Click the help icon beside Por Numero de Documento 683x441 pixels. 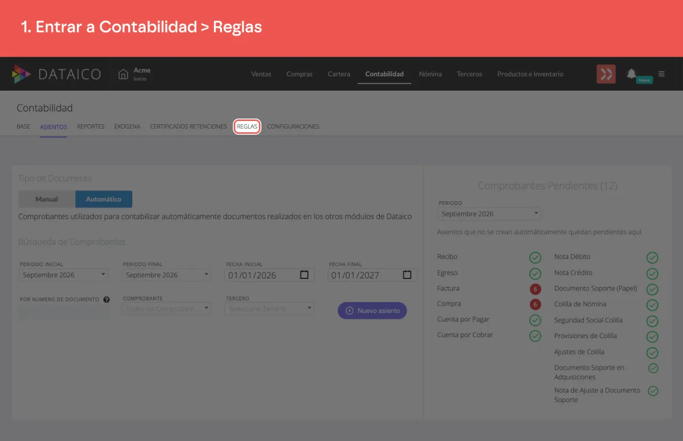(107, 300)
